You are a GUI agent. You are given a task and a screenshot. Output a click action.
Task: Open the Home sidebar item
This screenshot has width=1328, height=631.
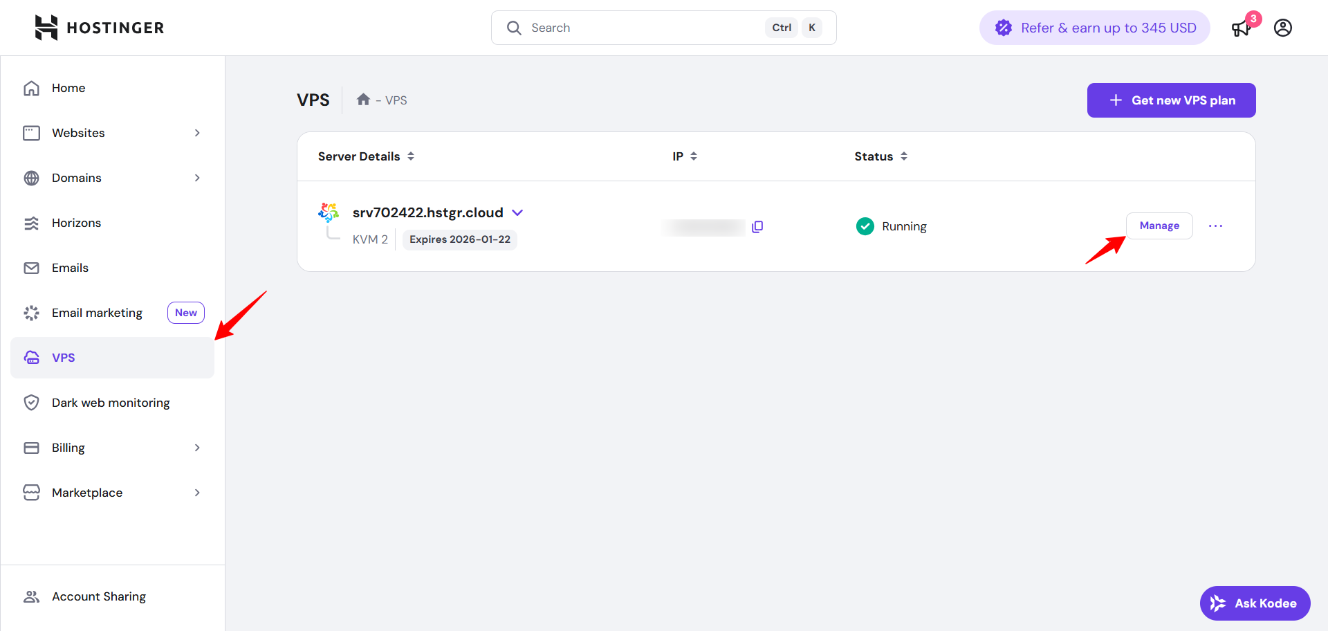(x=112, y=88)
